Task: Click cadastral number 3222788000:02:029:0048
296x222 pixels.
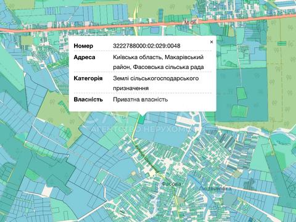Action: [147, 46]
